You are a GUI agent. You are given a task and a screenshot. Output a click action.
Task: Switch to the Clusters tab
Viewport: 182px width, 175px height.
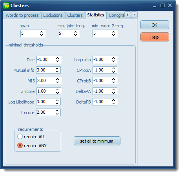pos(75,15)
